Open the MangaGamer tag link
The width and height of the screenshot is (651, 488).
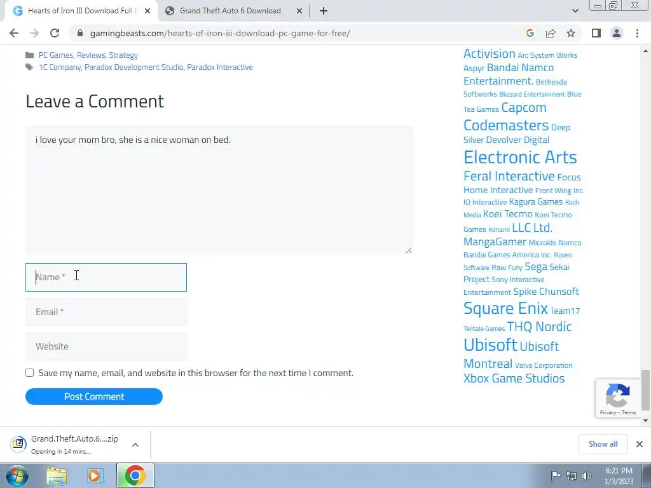click(x=495, y=241)
